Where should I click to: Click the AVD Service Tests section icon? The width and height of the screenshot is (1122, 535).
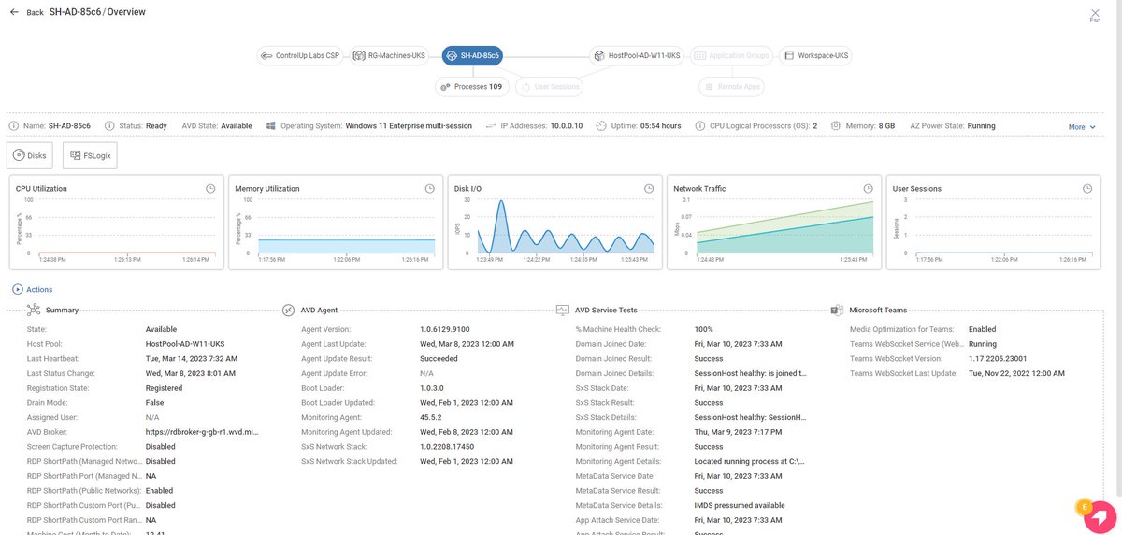tap(563, 310)
